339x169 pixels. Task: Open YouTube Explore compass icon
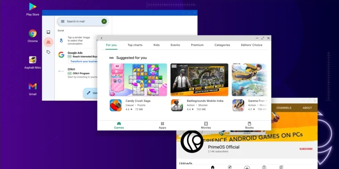(230, 167)
